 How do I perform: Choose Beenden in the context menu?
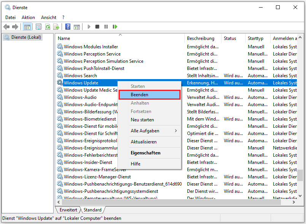point(149,95)
